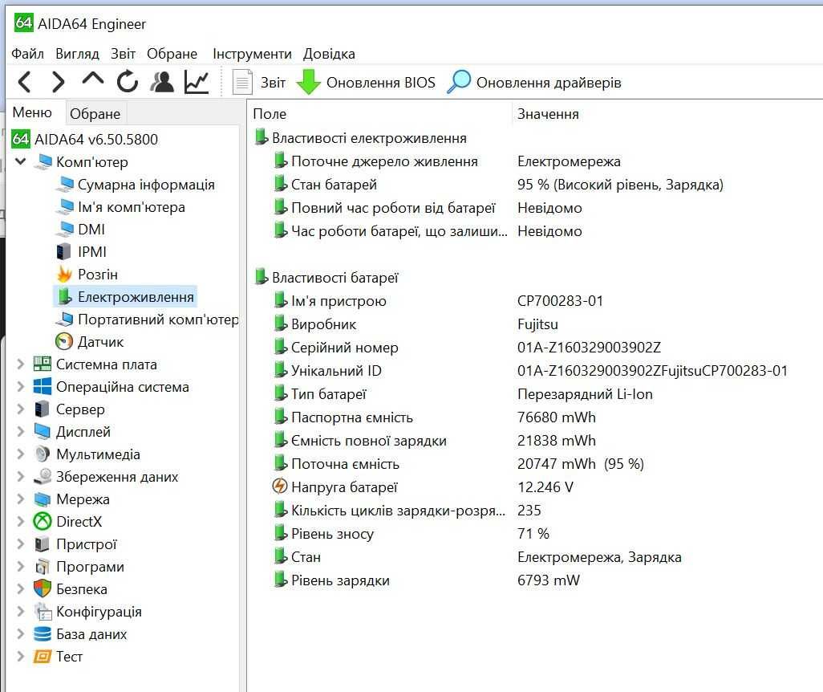The image size is (823, 692).
Task: Click the Back navigation arrow
Action: 24,82
